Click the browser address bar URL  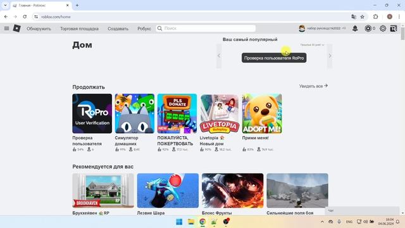[x=56, y=17]
